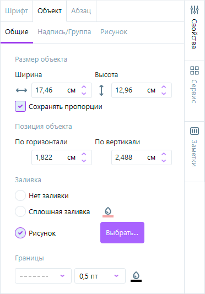Increase По вертикали value with up arrow
This screenshot has height=294, width=205.
click(164, 154)
